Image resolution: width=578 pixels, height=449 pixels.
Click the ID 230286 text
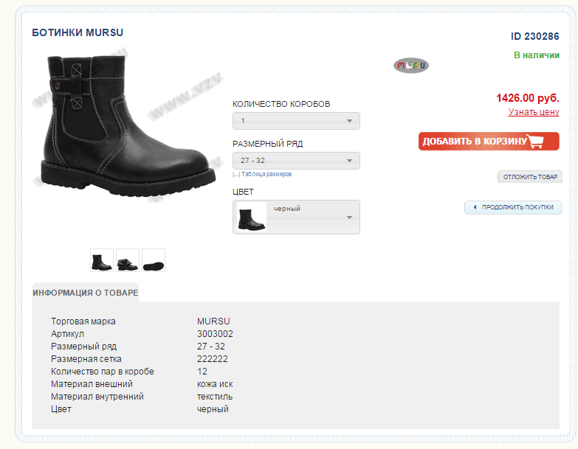pyautogui.click(x=535, y=36)
